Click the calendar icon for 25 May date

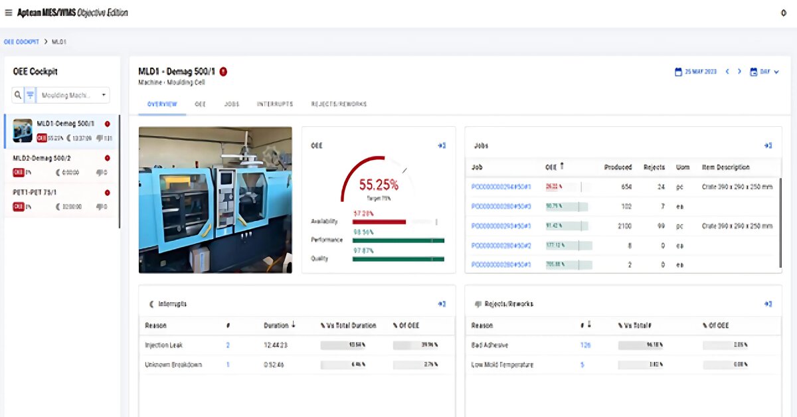pyautogui.click(x=678, y=72)
